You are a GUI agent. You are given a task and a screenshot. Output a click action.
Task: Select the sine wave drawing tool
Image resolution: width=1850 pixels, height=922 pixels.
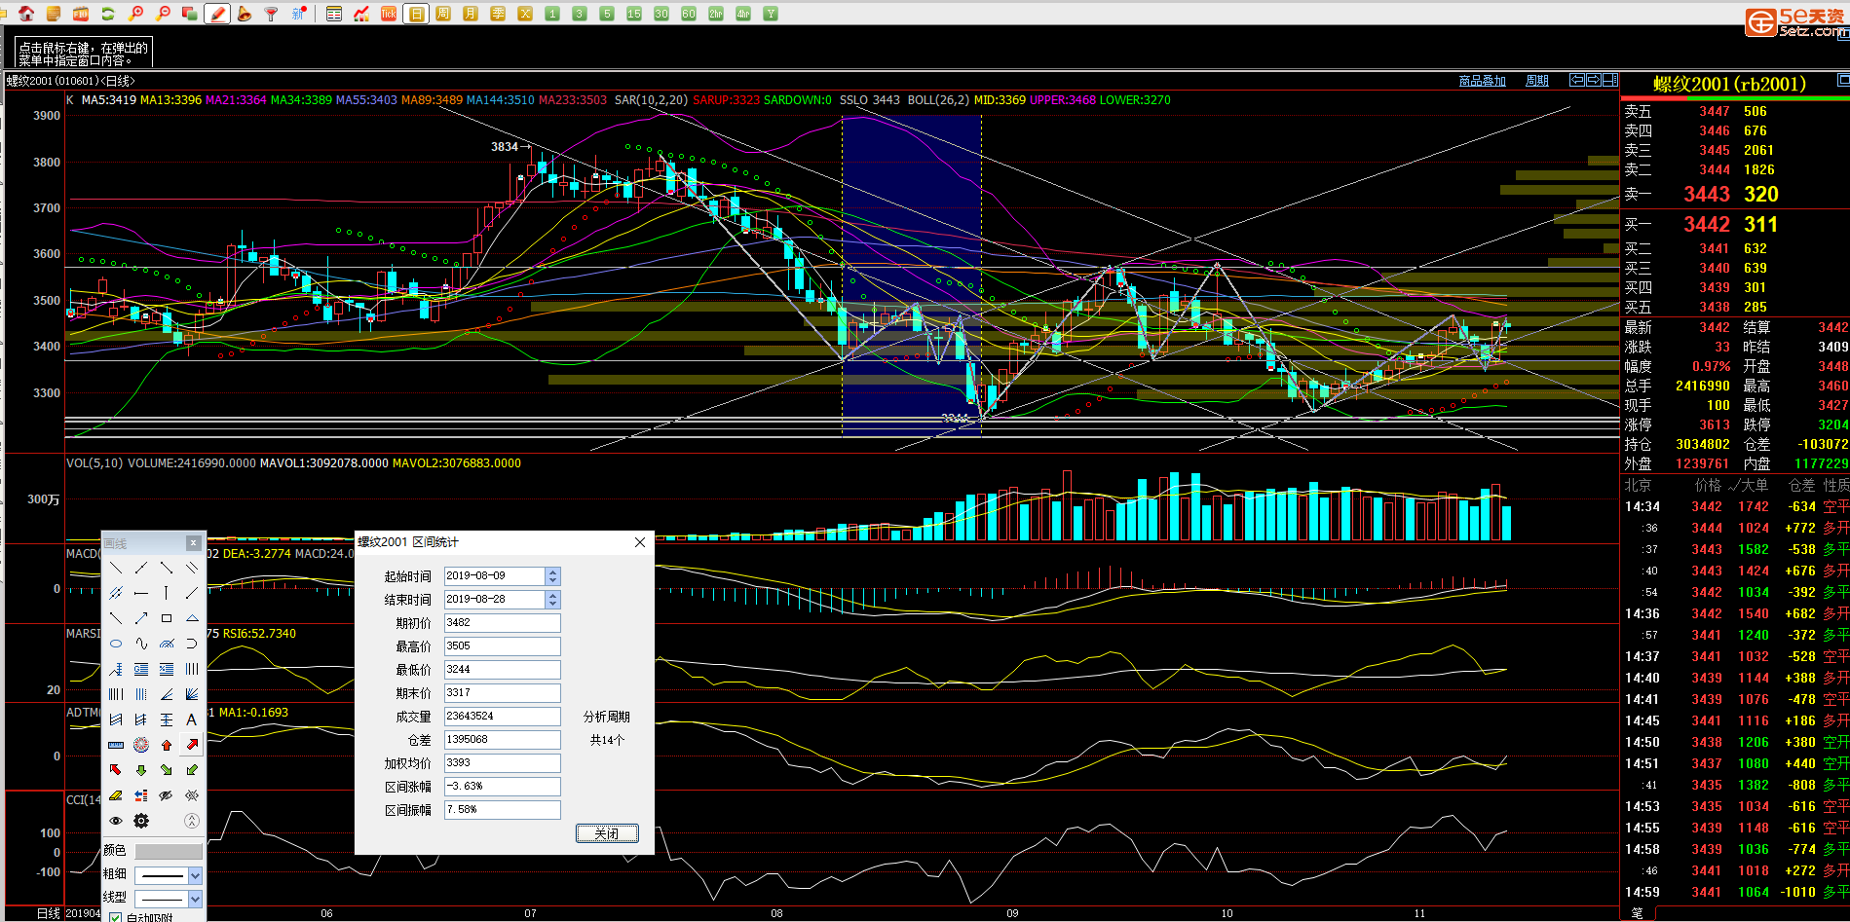tap(141, 644)
